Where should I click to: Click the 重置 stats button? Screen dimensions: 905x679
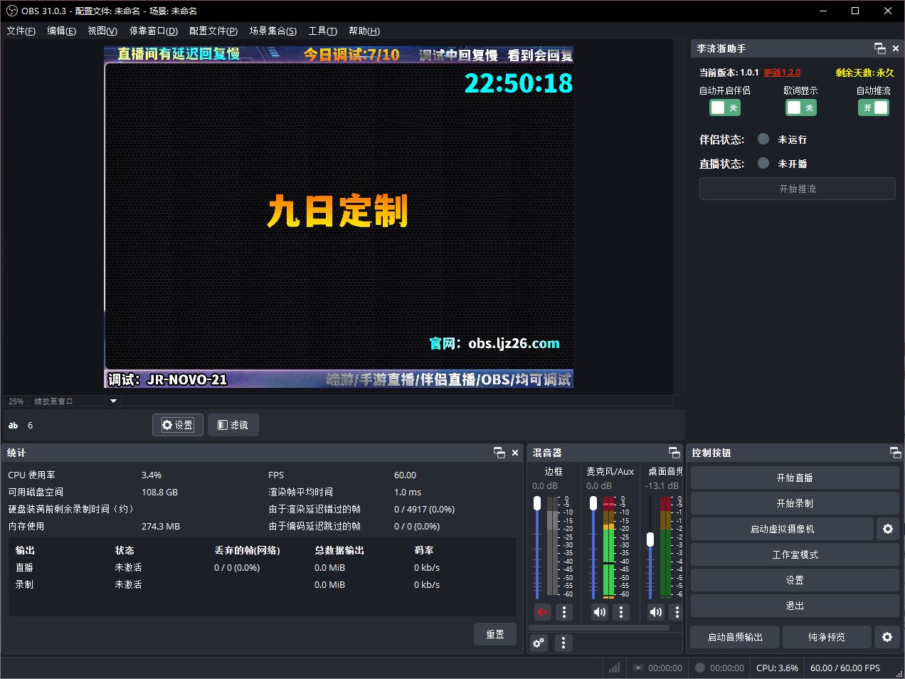(x=495, y=634)
